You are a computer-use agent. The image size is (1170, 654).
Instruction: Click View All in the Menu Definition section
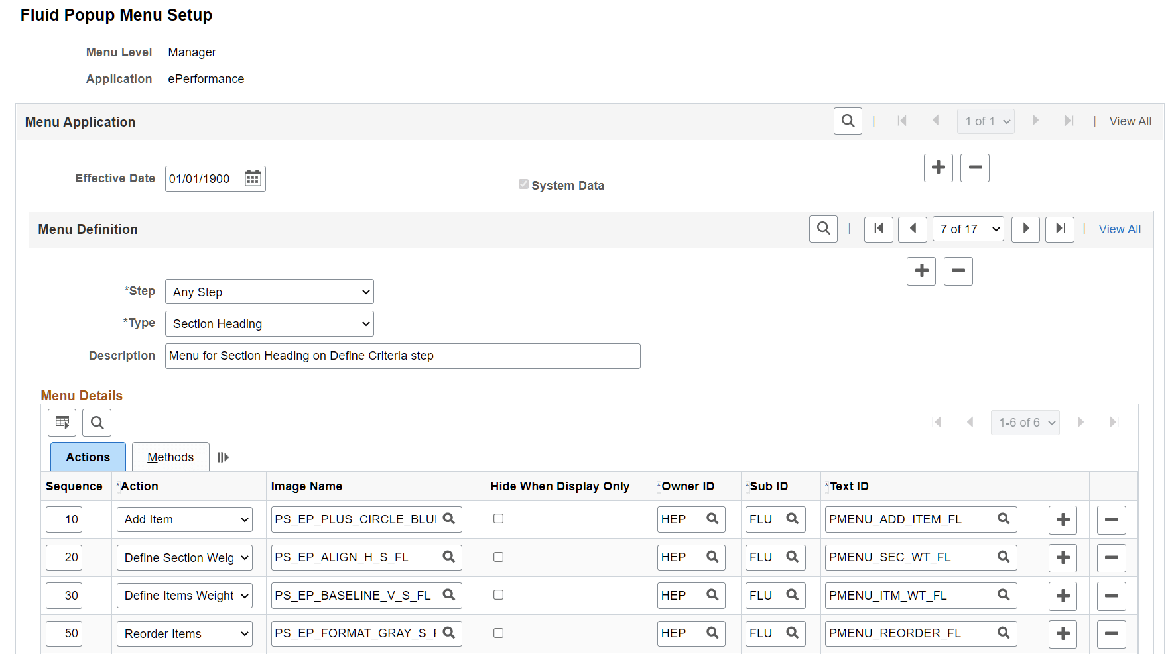1119,229
